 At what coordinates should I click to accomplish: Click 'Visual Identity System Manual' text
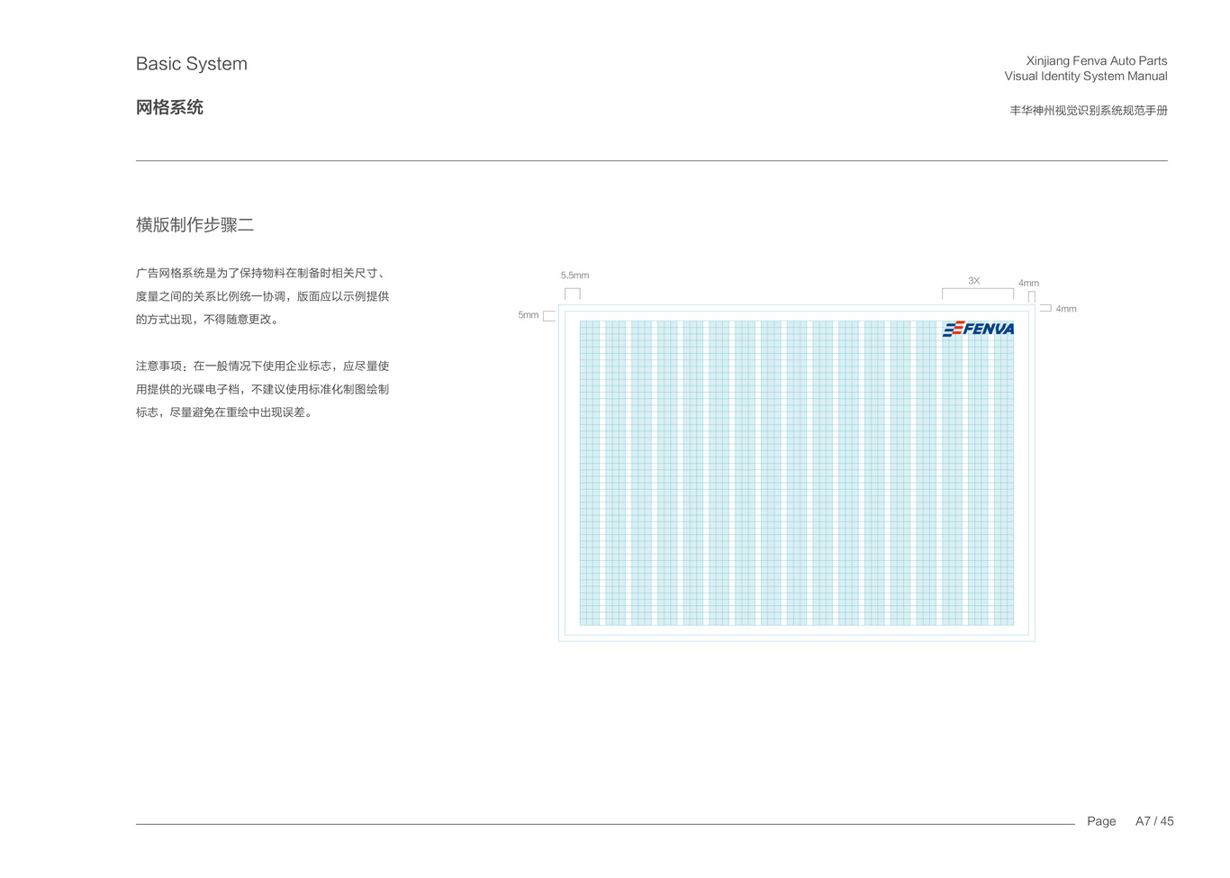click(1086, 77)
